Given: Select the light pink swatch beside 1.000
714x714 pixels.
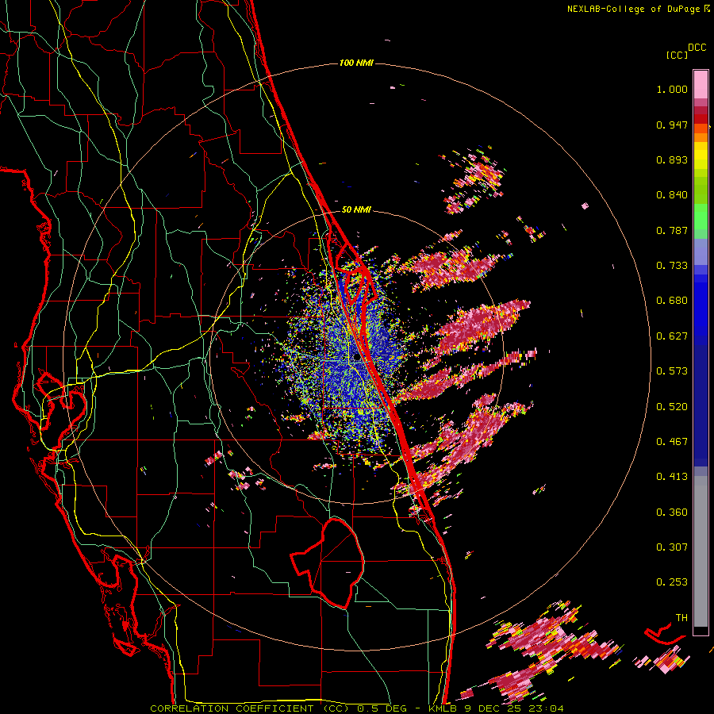Looking at the screenshot, I should click(x=701, y=85).
